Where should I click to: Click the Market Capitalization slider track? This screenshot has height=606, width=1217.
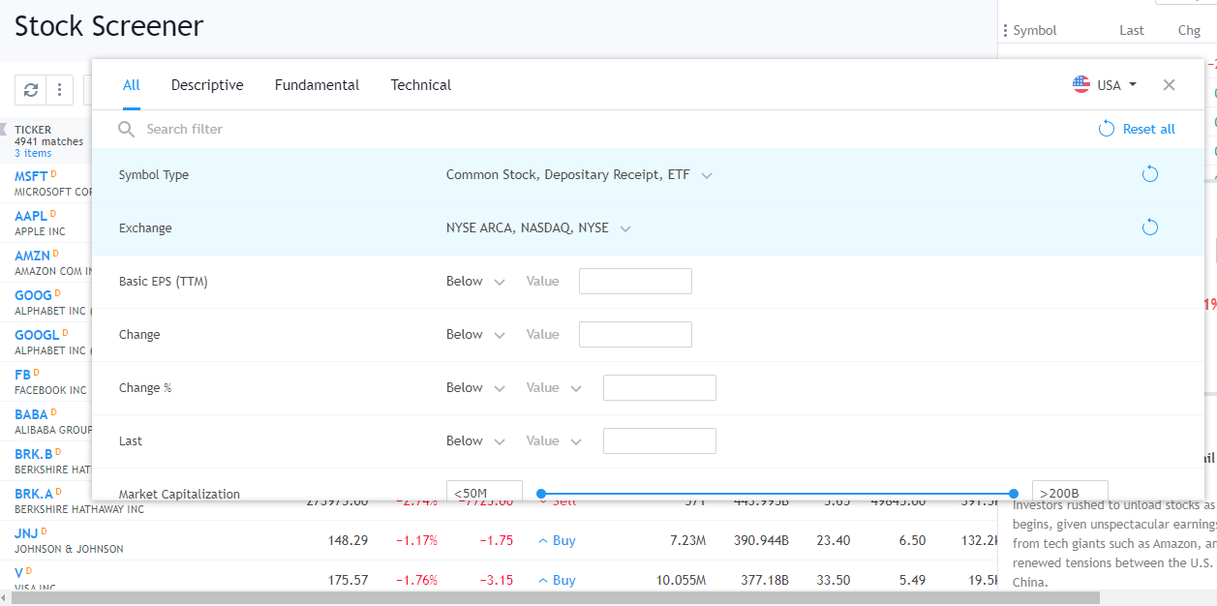tap(777, 494)
